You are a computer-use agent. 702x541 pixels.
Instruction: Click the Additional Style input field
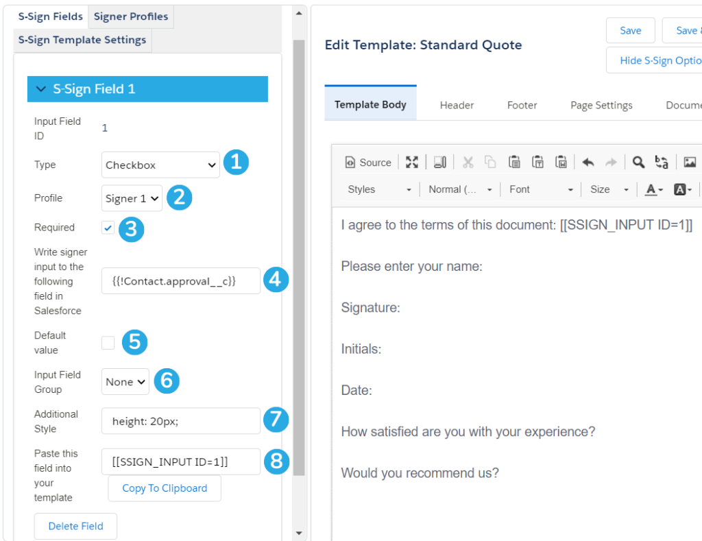pos(180,420)
